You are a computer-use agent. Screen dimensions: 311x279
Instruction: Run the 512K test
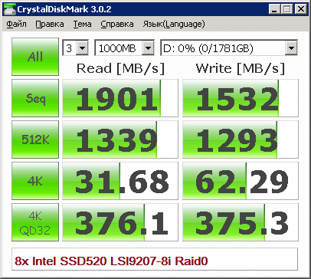[35, 139]
